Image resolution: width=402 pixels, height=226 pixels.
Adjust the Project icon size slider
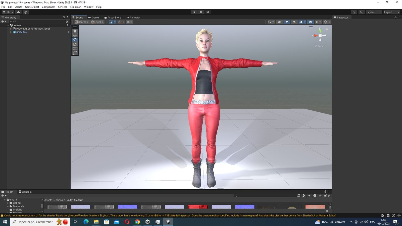pyautogui.click(x=323, y=211)
